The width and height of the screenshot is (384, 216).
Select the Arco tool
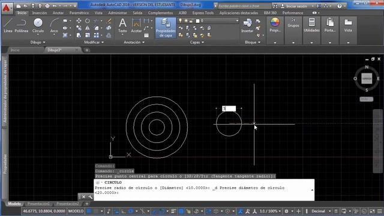pos(54,26)
